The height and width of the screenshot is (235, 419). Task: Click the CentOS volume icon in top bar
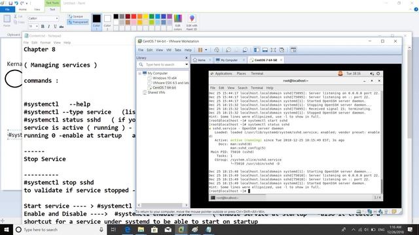point(372,74)
